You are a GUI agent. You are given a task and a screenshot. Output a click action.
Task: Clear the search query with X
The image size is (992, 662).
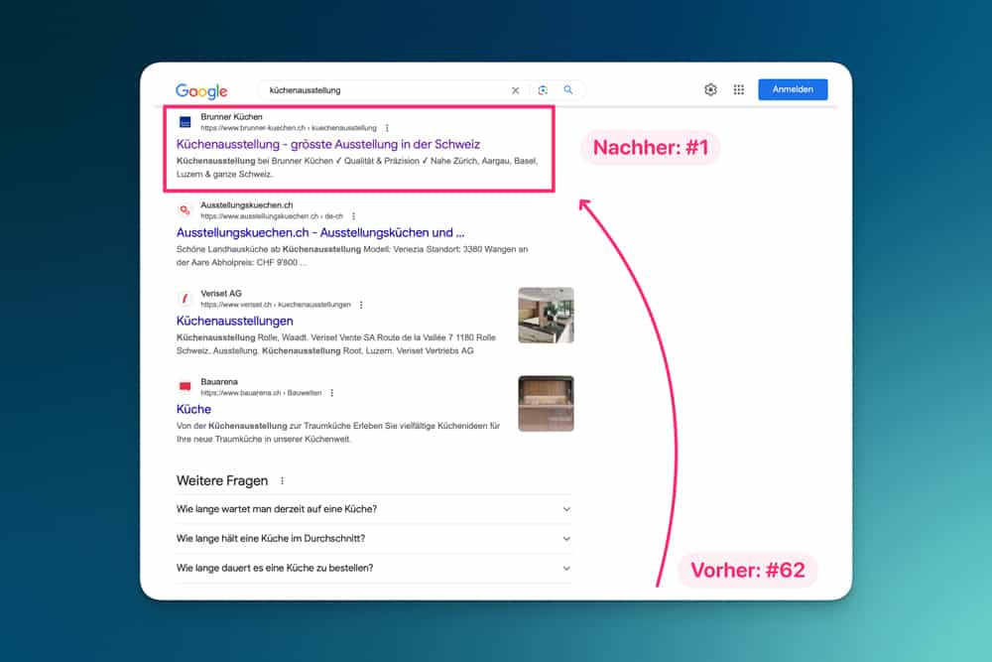(x=516, y=90)
